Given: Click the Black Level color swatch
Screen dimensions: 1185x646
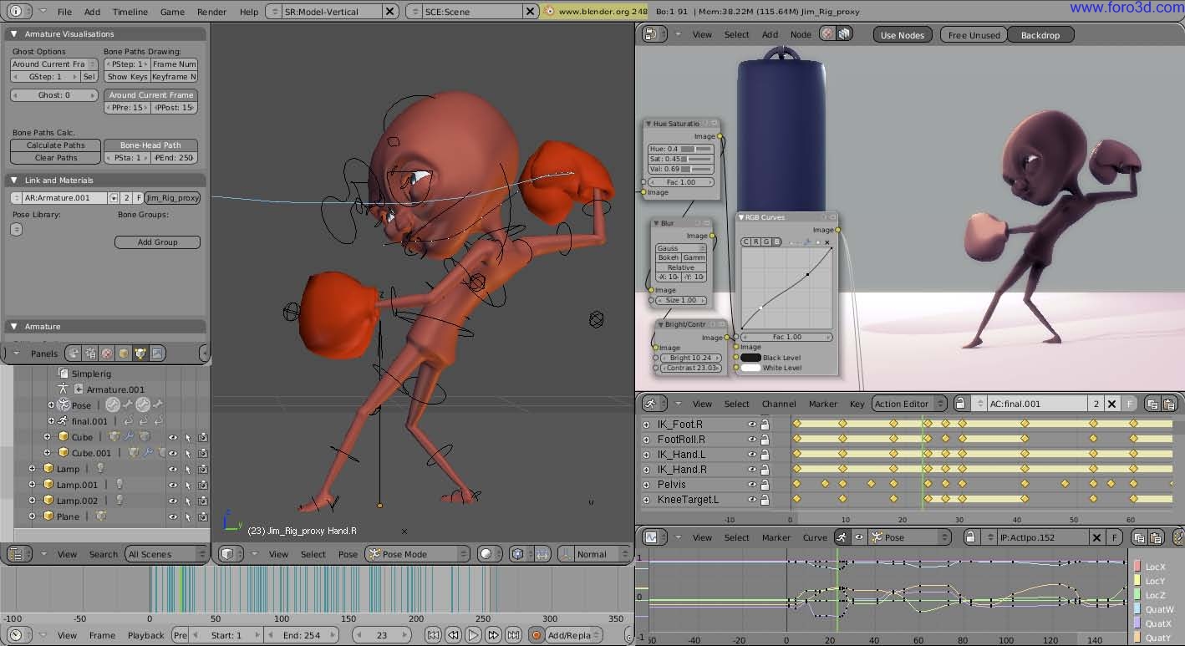Looking at the screenshot, I should click(x=750, y=358).
